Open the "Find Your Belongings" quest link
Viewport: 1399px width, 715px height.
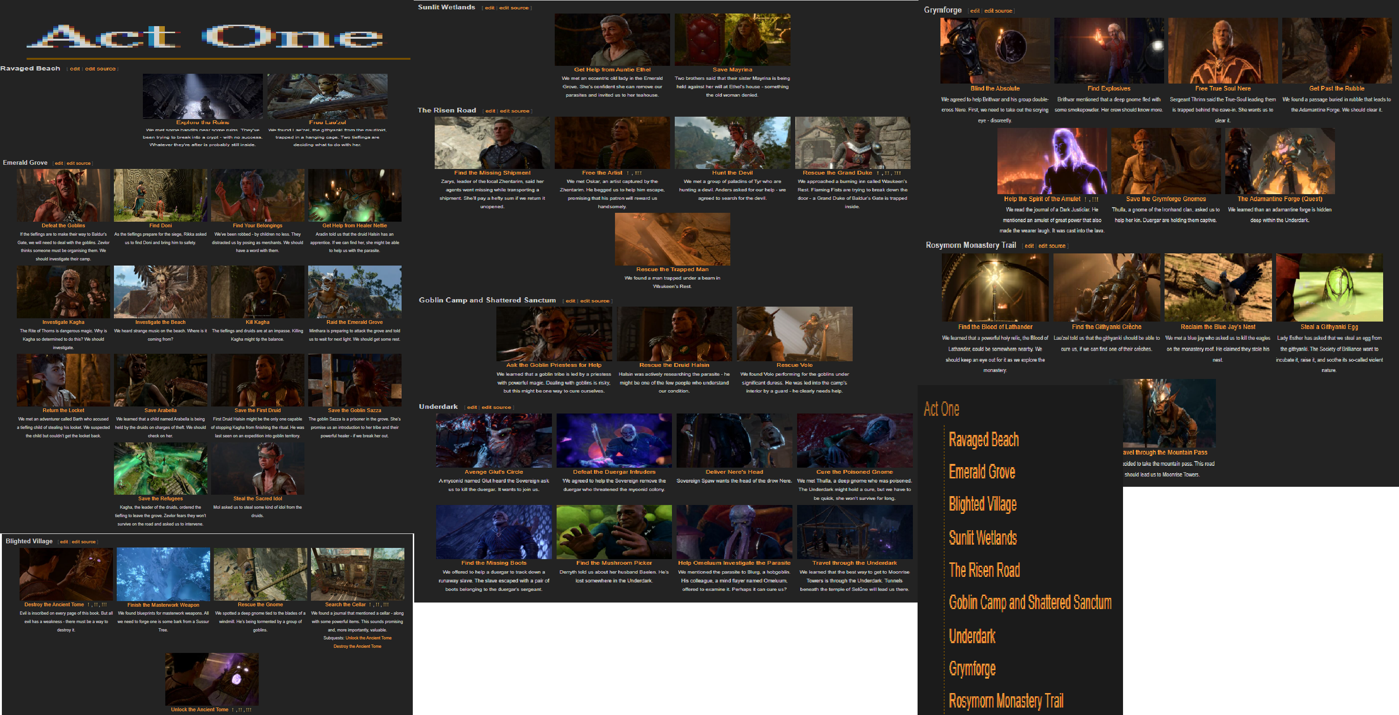(x=257, y=225)
